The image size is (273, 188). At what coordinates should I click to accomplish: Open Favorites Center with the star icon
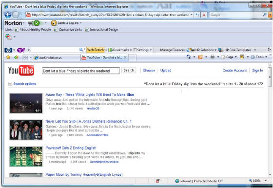[8, 57]
